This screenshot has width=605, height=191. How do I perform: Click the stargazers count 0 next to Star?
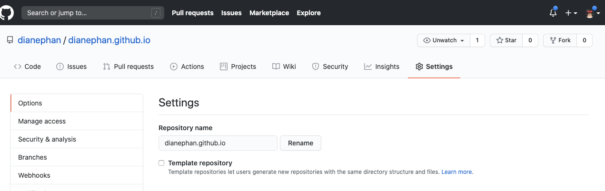(530, 40)
